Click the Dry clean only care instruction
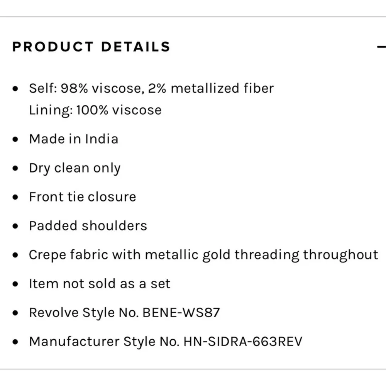The height and width of the screenshot is (386, 386). click(74, 168)
